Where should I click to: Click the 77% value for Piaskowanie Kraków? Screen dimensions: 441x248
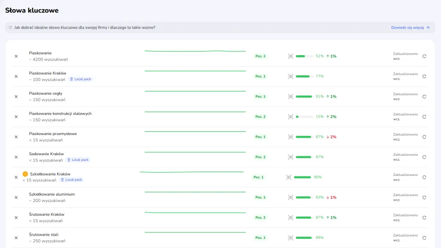320,76
